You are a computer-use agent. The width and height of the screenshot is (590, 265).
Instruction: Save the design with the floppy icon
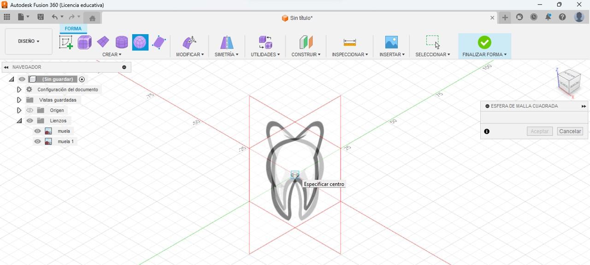click(x=41, y=17)
